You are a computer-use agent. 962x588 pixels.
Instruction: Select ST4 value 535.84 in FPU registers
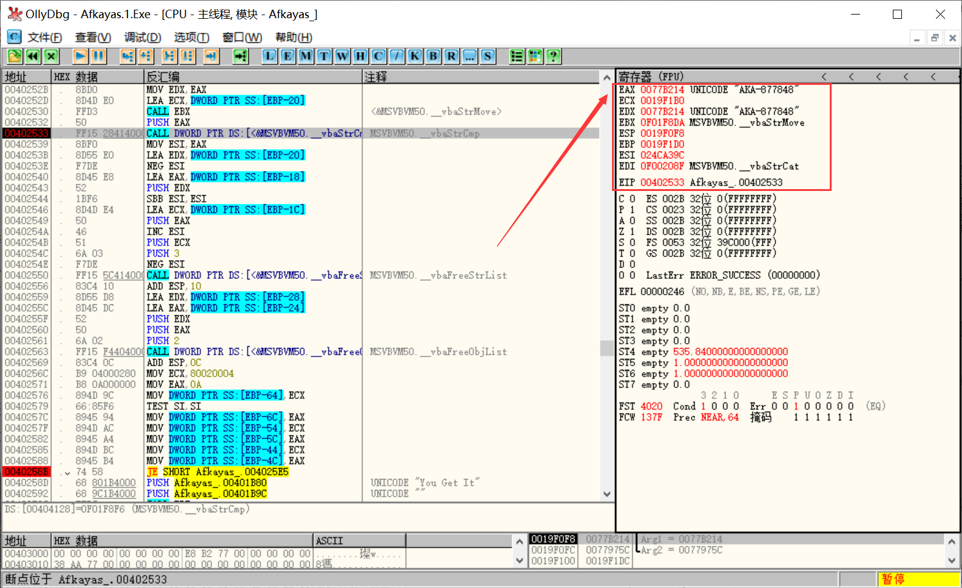tap(730, 352)
